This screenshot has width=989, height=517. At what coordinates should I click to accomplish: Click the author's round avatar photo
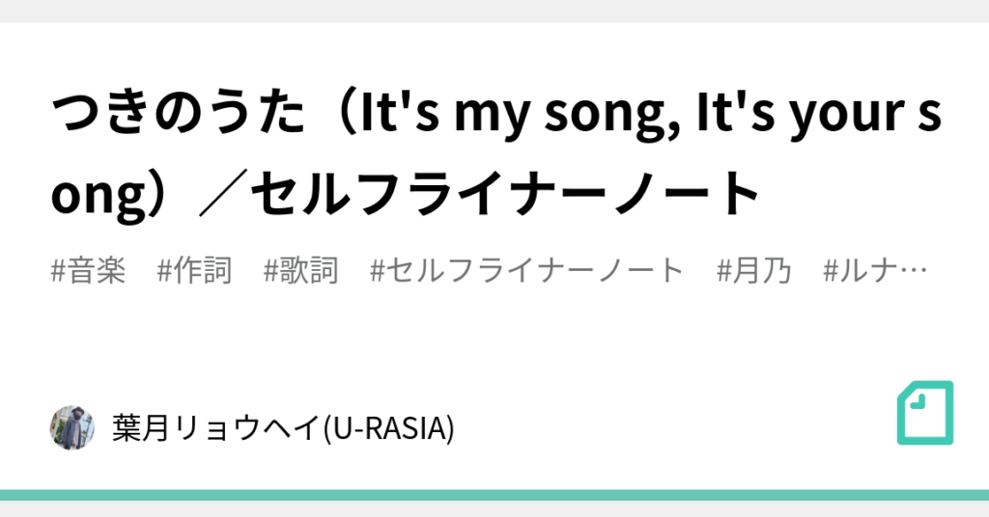71,427
